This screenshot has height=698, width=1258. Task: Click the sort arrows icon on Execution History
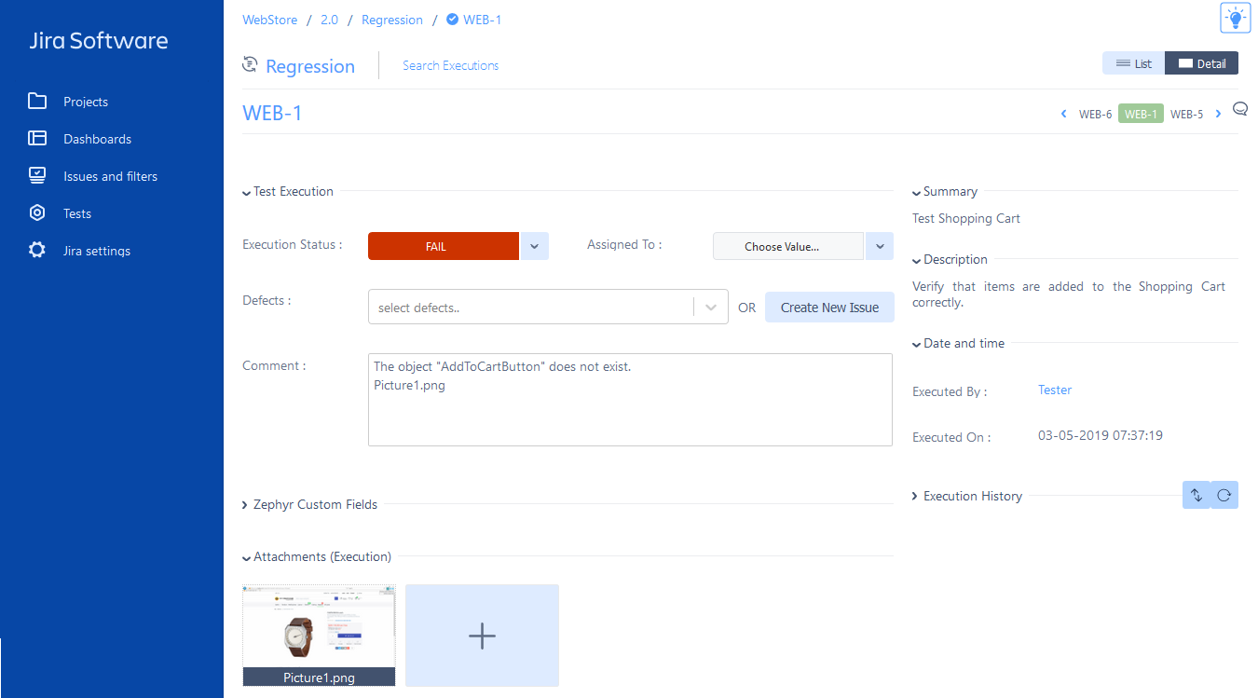(x=1196, y=495)
